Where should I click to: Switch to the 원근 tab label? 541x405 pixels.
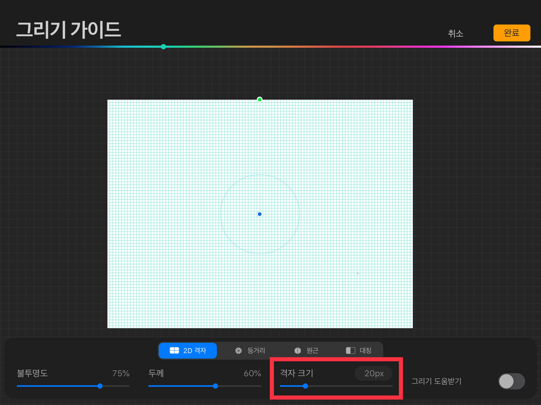point(312,350)
